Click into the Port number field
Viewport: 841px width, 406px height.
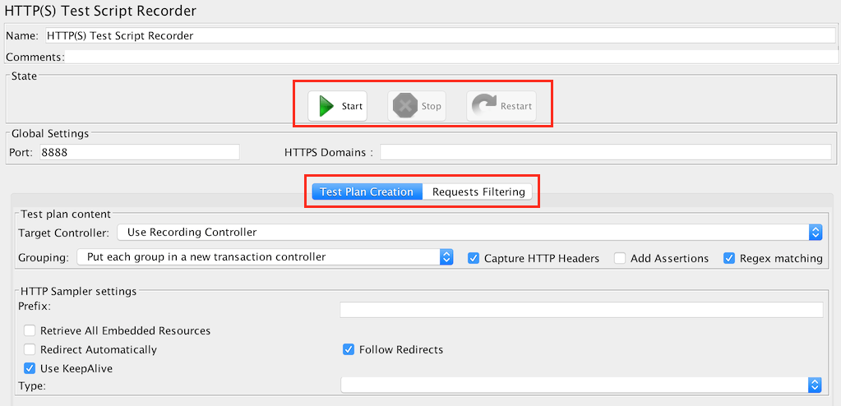coord(137,152)
